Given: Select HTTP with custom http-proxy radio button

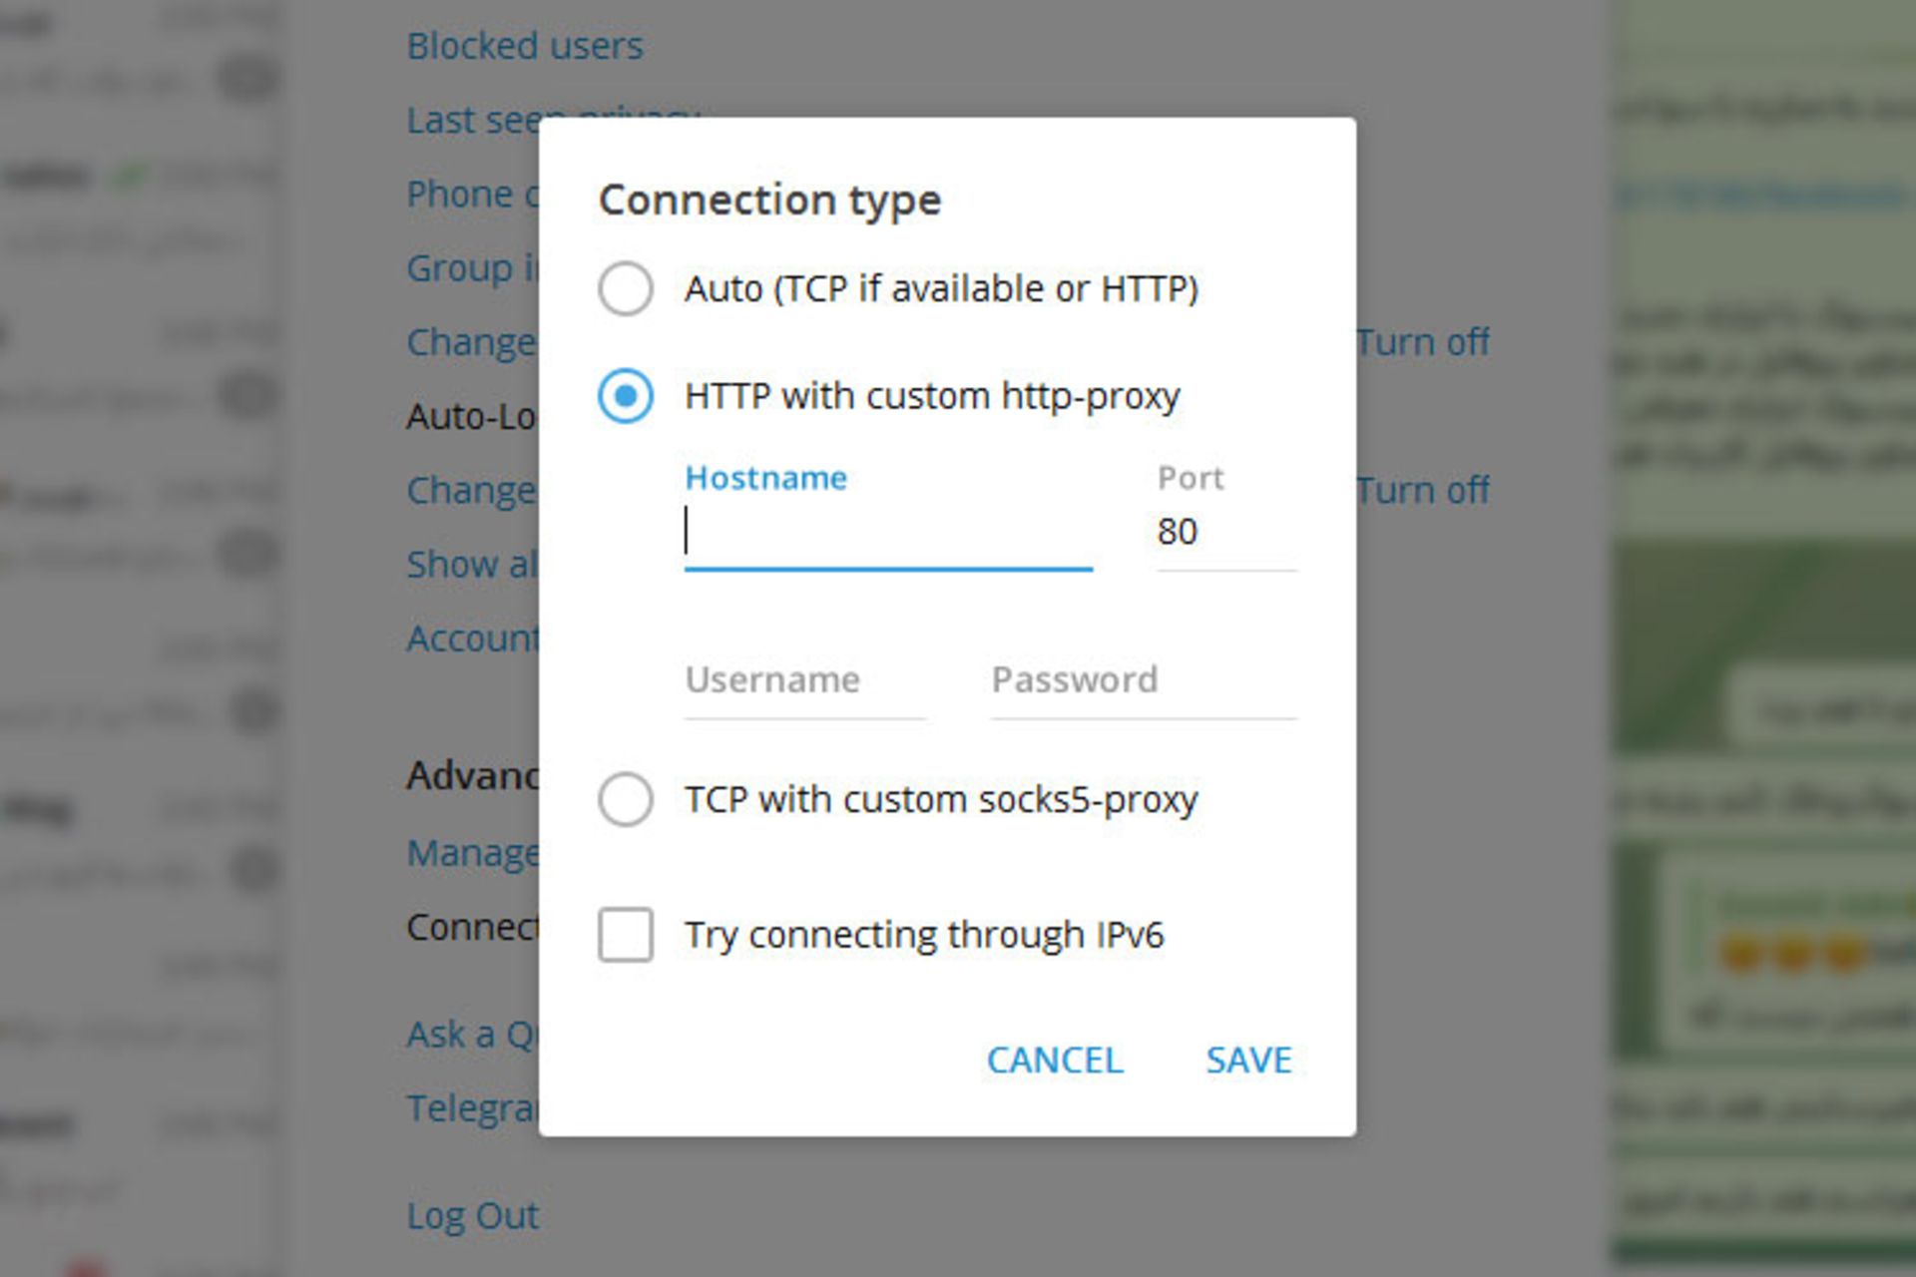Looking at the screenshot, I should (626, 396).
